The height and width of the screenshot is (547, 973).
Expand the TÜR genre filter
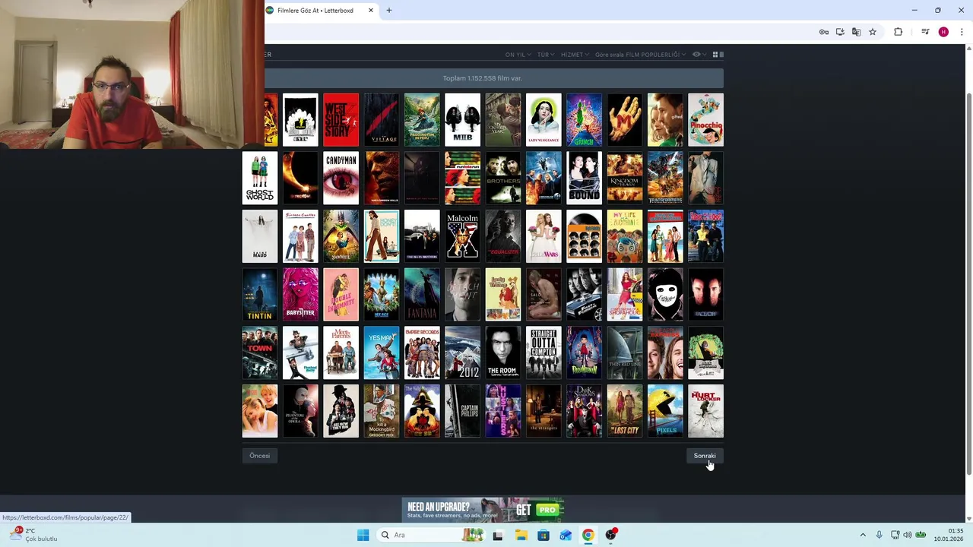(x=546, y=55)
